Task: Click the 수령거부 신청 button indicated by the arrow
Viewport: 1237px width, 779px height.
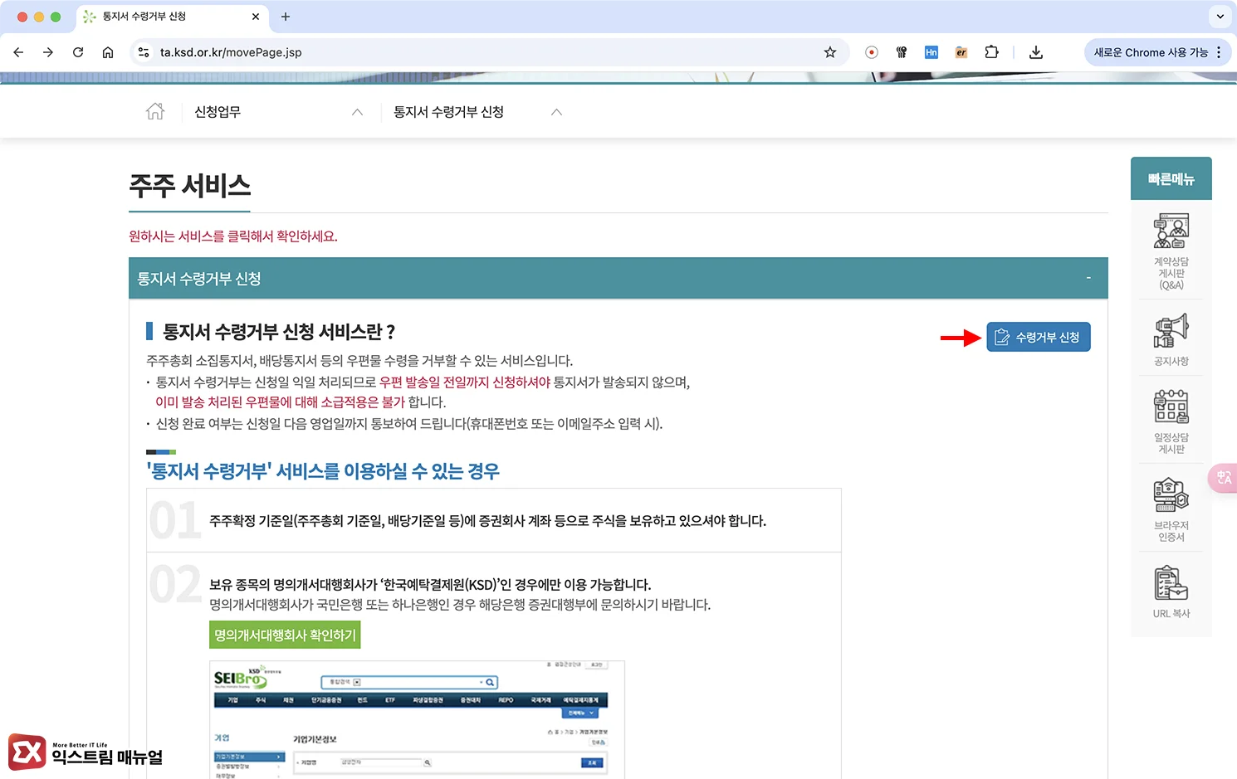Action: click(1038, 336)
